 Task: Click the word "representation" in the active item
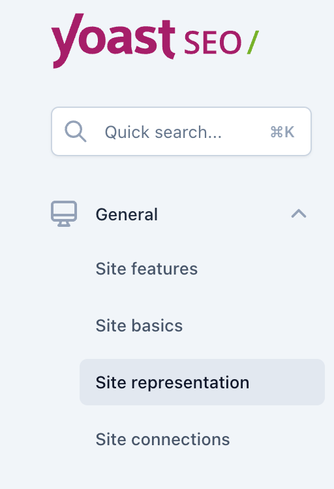click(190, 383)
